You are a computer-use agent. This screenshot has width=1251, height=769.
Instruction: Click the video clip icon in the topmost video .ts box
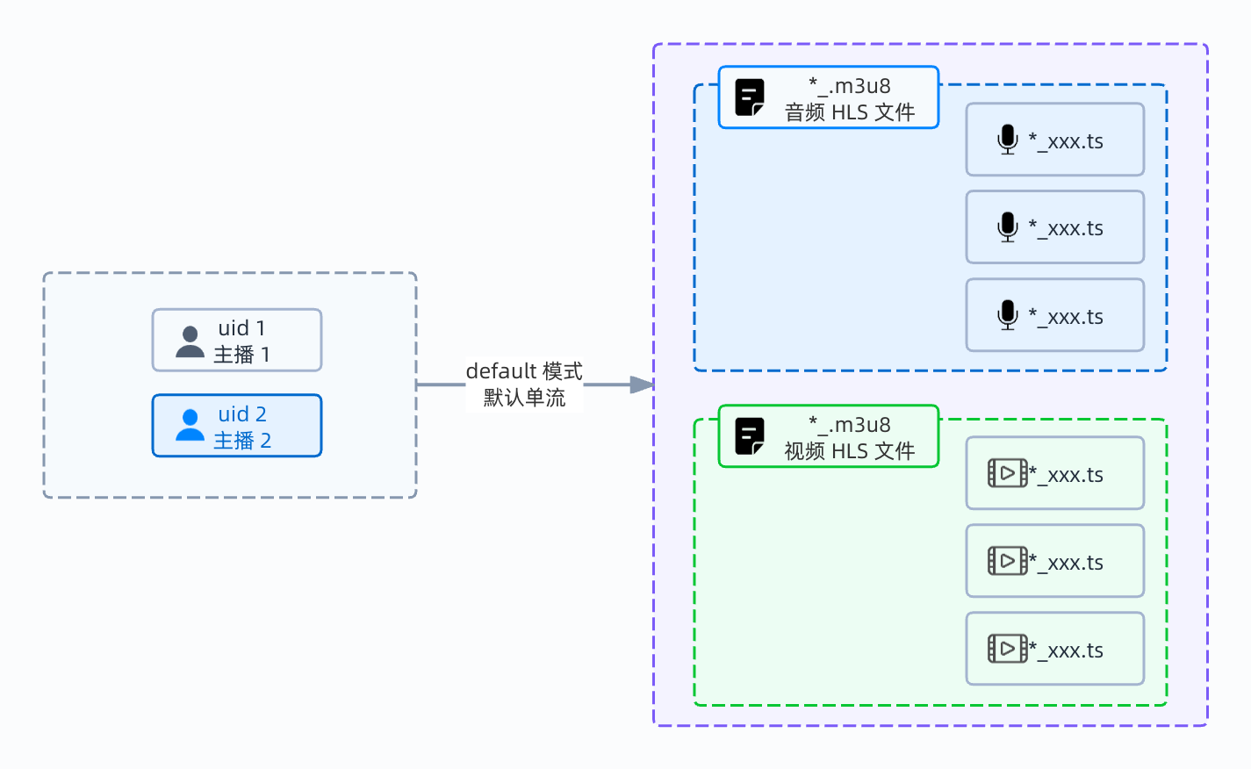1008,473
